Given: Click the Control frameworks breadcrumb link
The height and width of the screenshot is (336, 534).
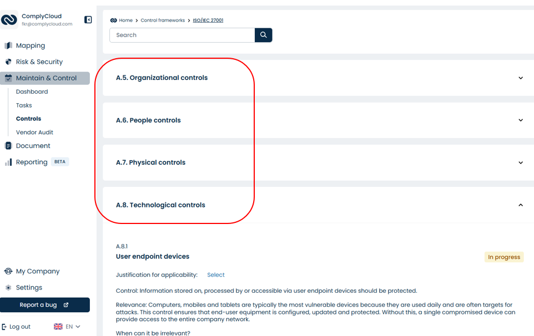Looking at the screenshot, I should [163, 21].
